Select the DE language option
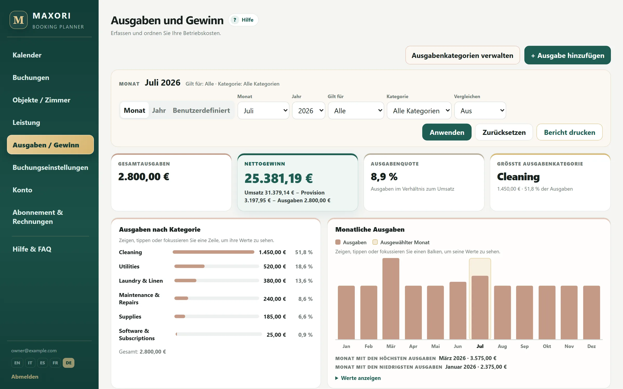The image size is (623, 389). [69, 363]
